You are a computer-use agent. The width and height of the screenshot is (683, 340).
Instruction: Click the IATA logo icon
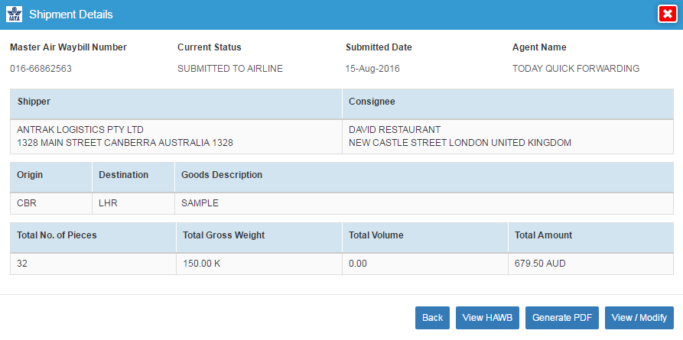tap(14, 15)
